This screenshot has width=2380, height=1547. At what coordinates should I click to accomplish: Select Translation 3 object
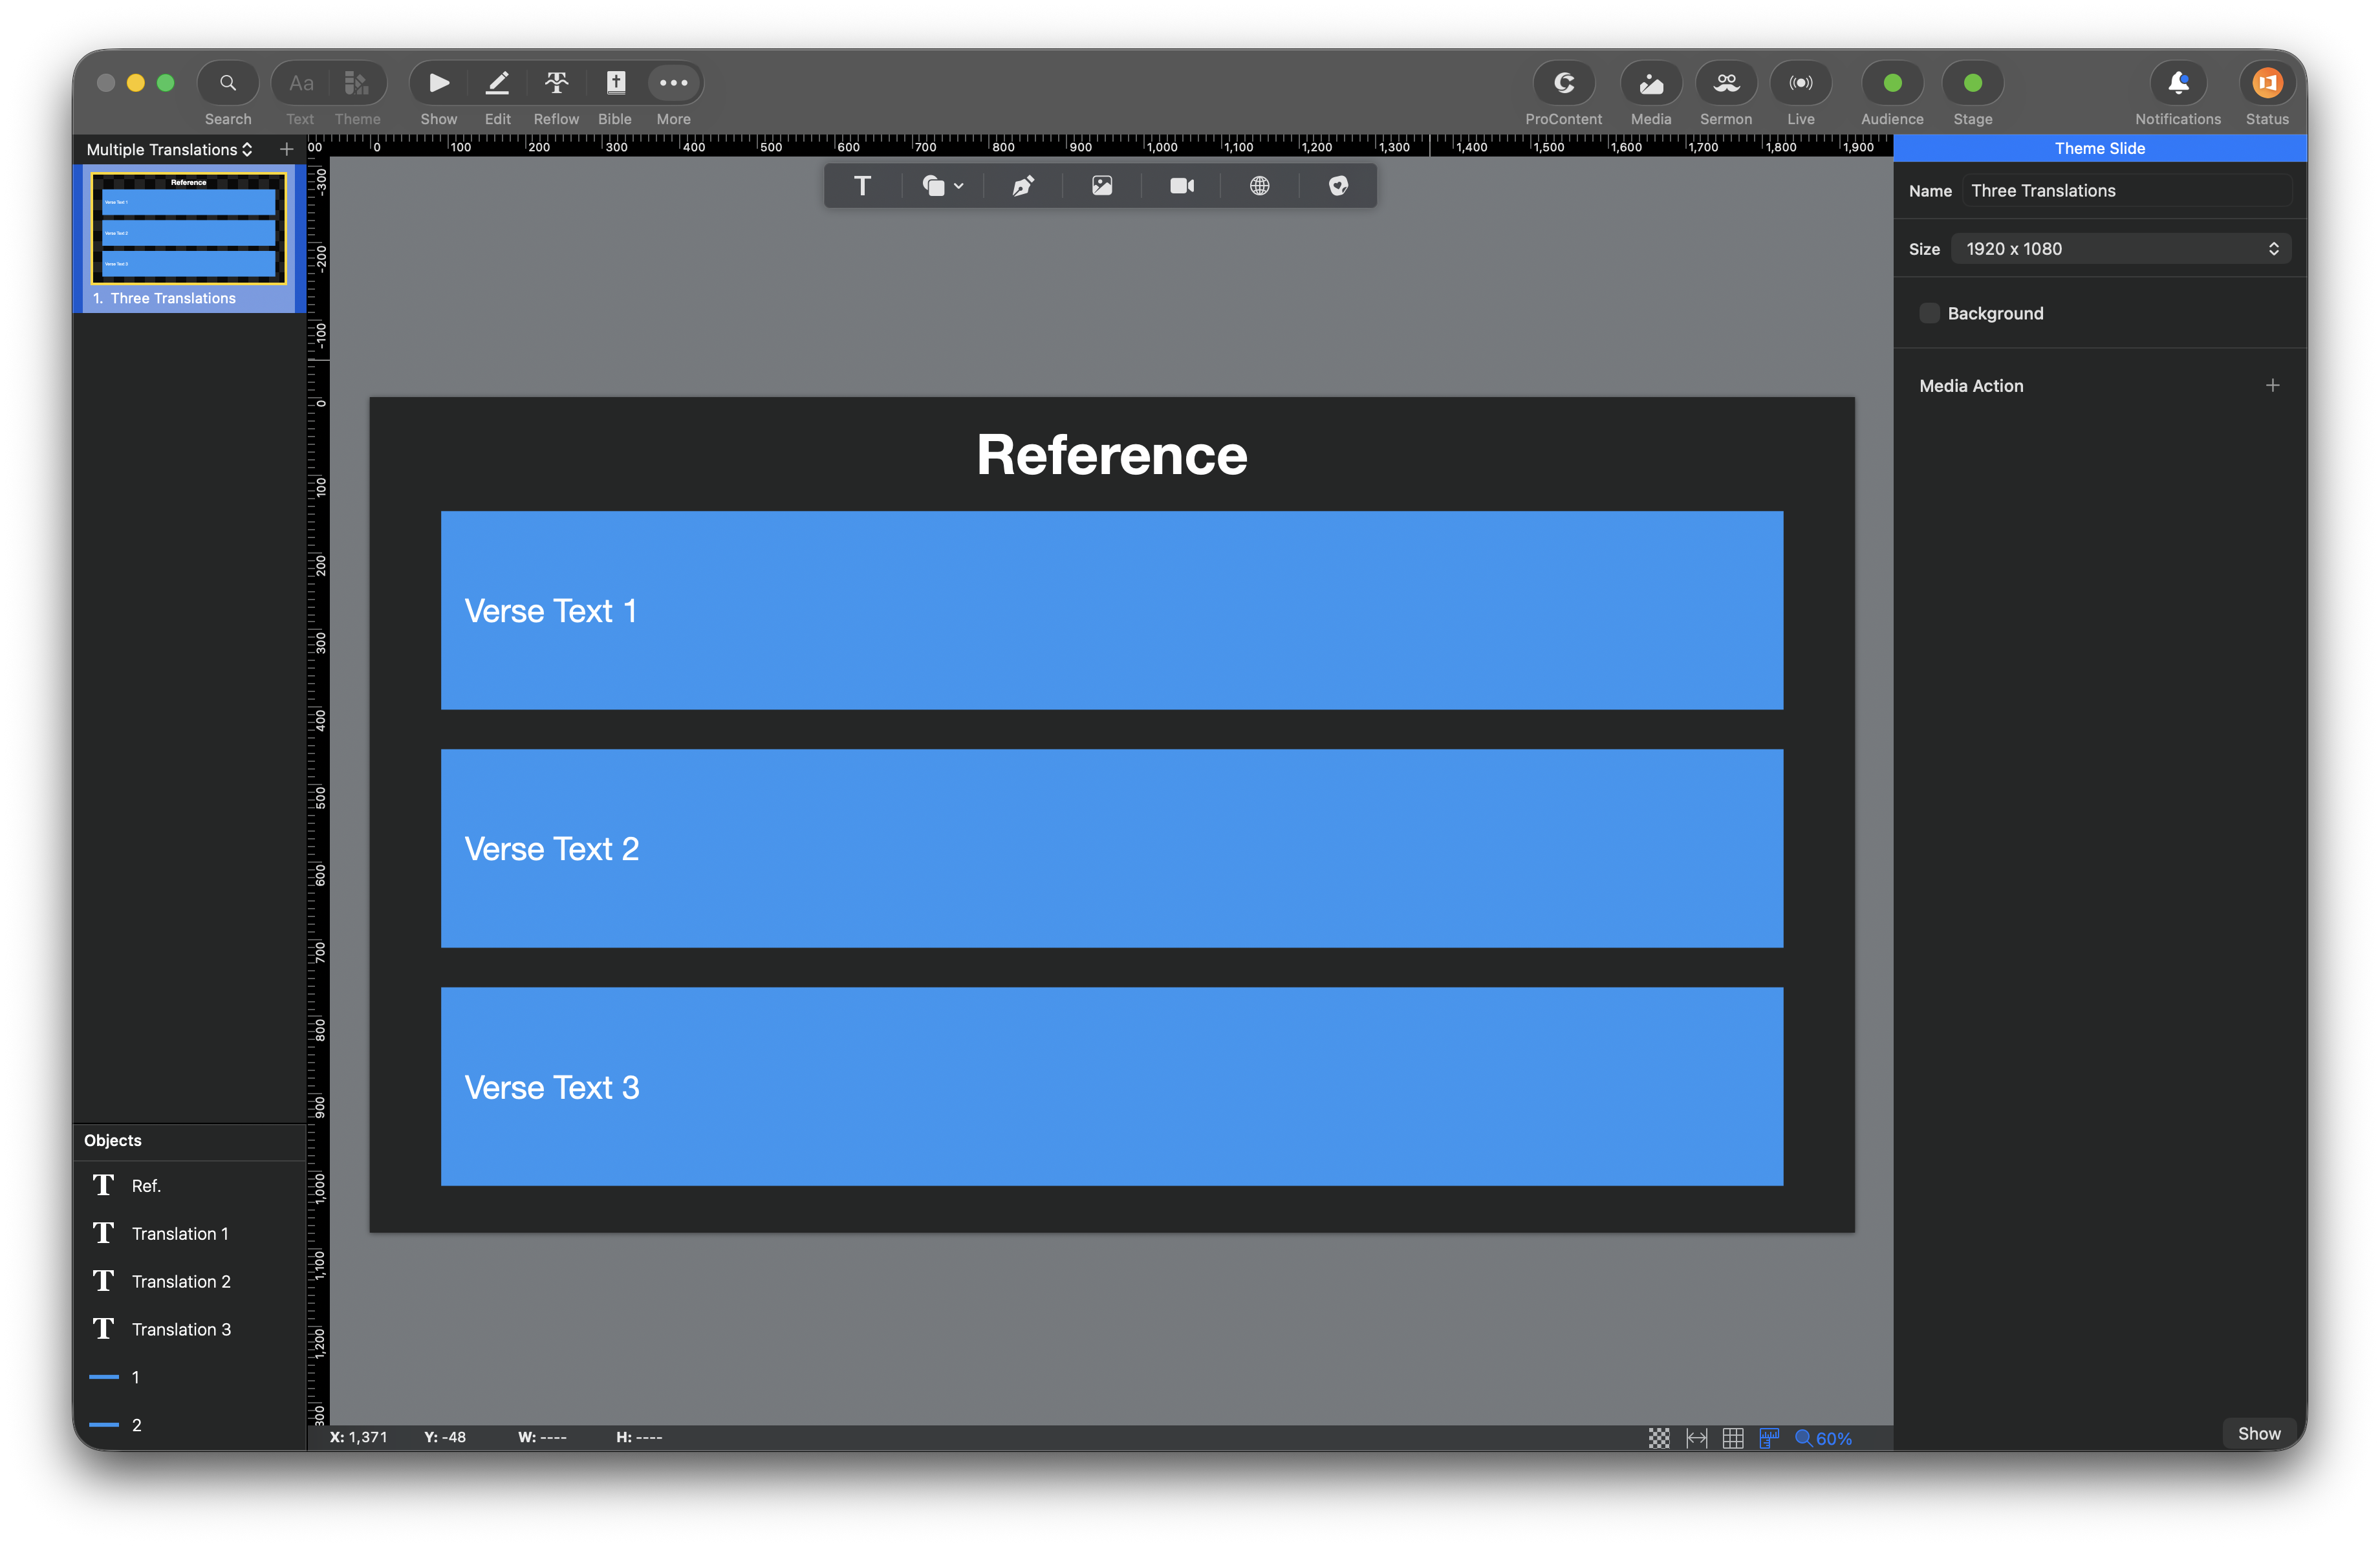click(189, 1330)
